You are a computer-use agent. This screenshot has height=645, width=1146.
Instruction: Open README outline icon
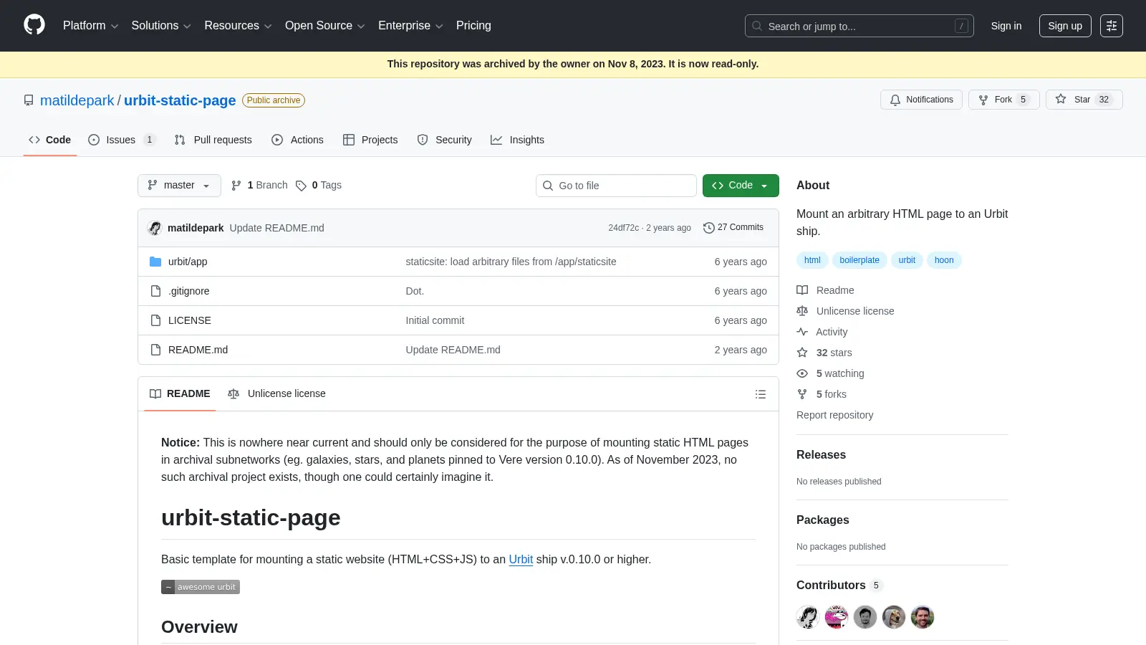[x=761, y=394]
